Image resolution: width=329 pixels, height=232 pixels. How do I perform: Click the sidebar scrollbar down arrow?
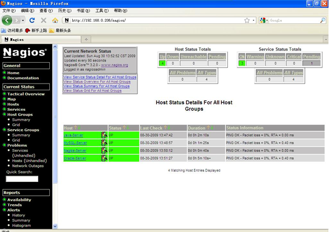[55, 226]
